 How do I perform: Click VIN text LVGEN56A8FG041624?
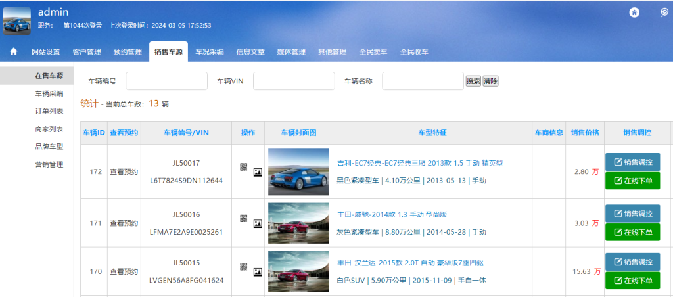pyautogui.click(x=186, y=281)
